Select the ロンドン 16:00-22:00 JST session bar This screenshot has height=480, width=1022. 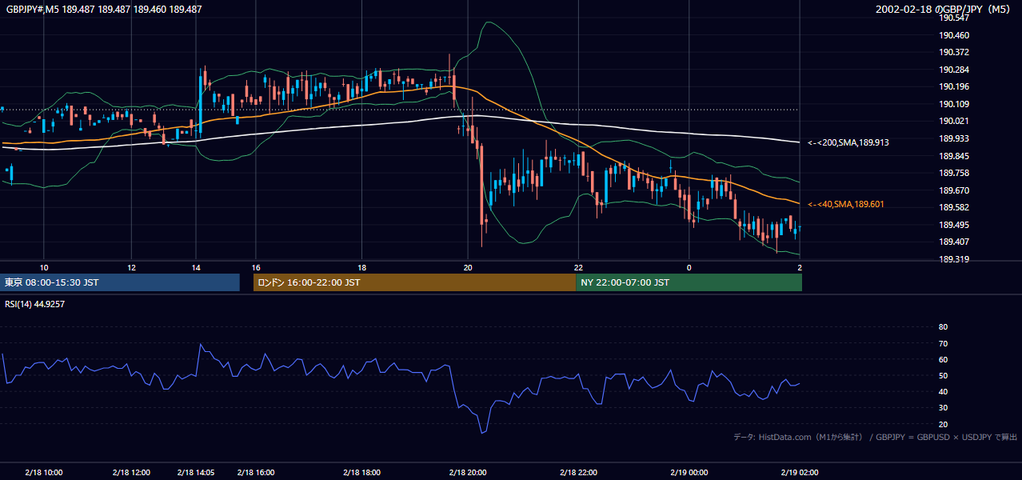414,282
